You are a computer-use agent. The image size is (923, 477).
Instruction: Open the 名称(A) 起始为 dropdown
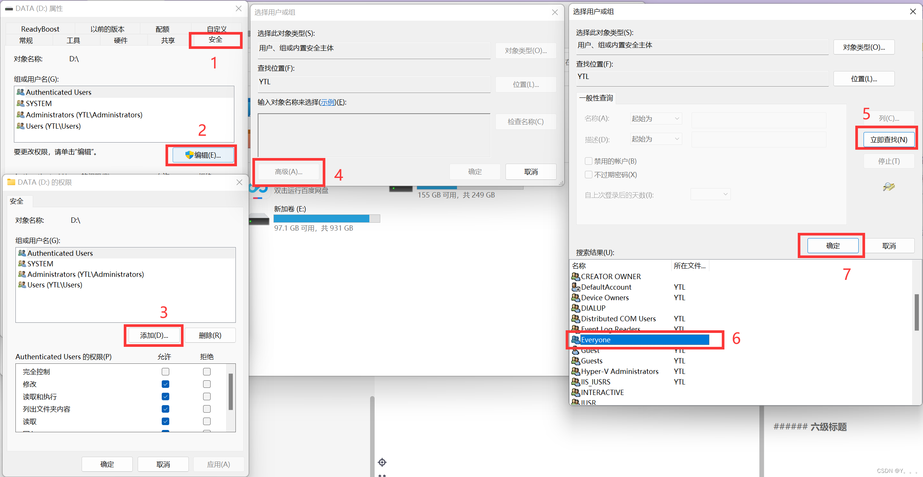tap(656, 118)
